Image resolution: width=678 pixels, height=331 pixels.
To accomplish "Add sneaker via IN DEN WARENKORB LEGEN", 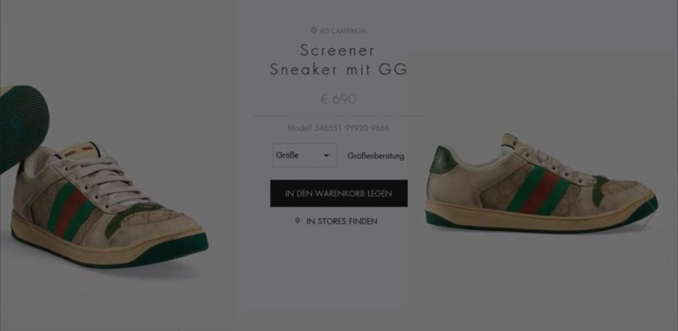I will click(339, 193).
